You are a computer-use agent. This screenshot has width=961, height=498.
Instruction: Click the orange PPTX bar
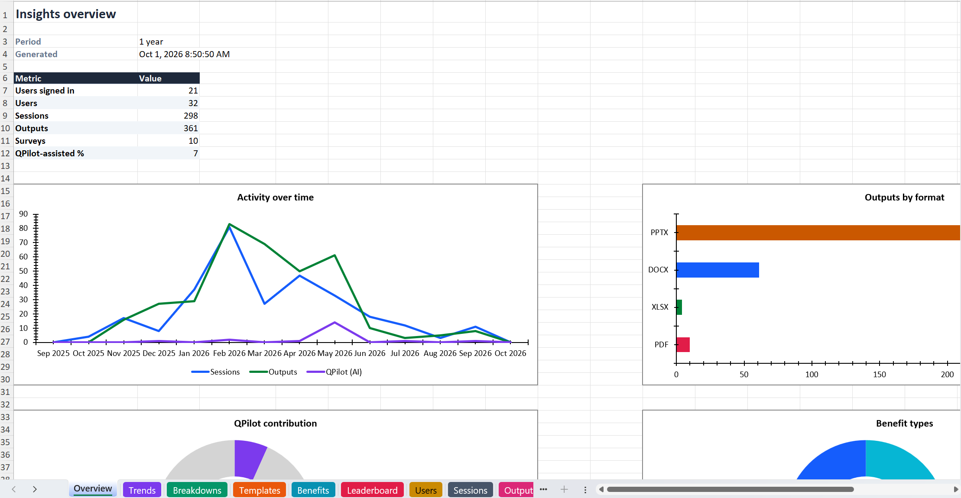tap(818, 233)
